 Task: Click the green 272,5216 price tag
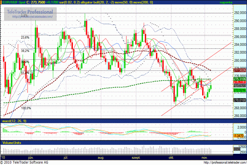(240, 90)
